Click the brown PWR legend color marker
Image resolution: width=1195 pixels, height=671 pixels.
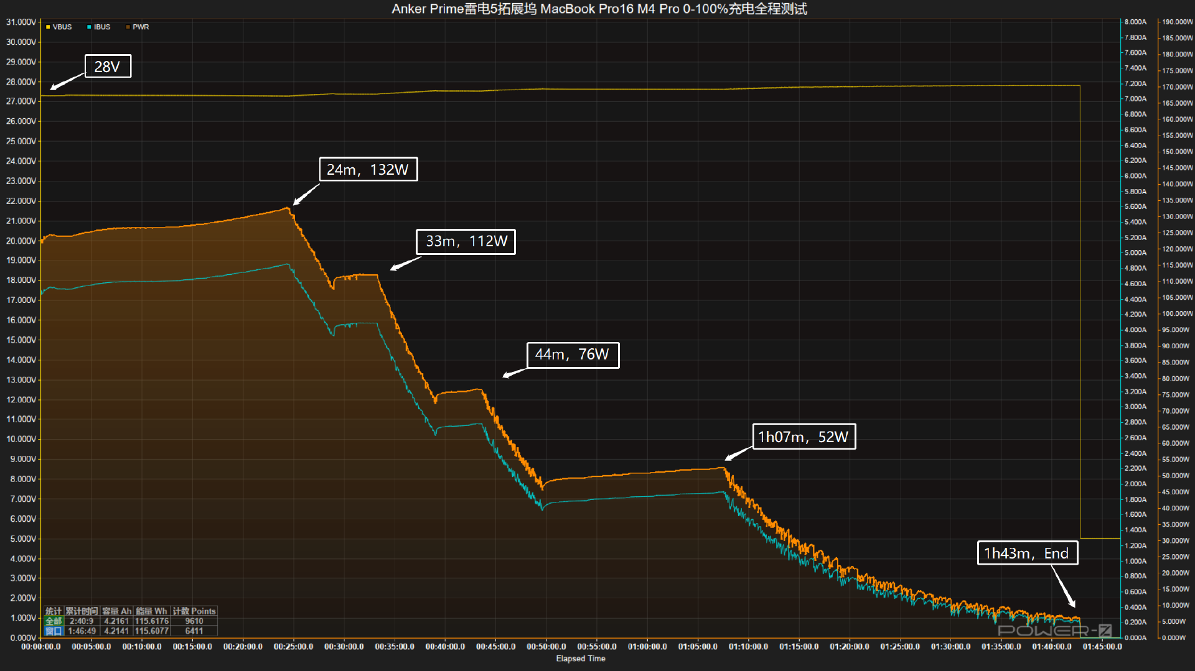pyautogui.click(x=128, y=27)
